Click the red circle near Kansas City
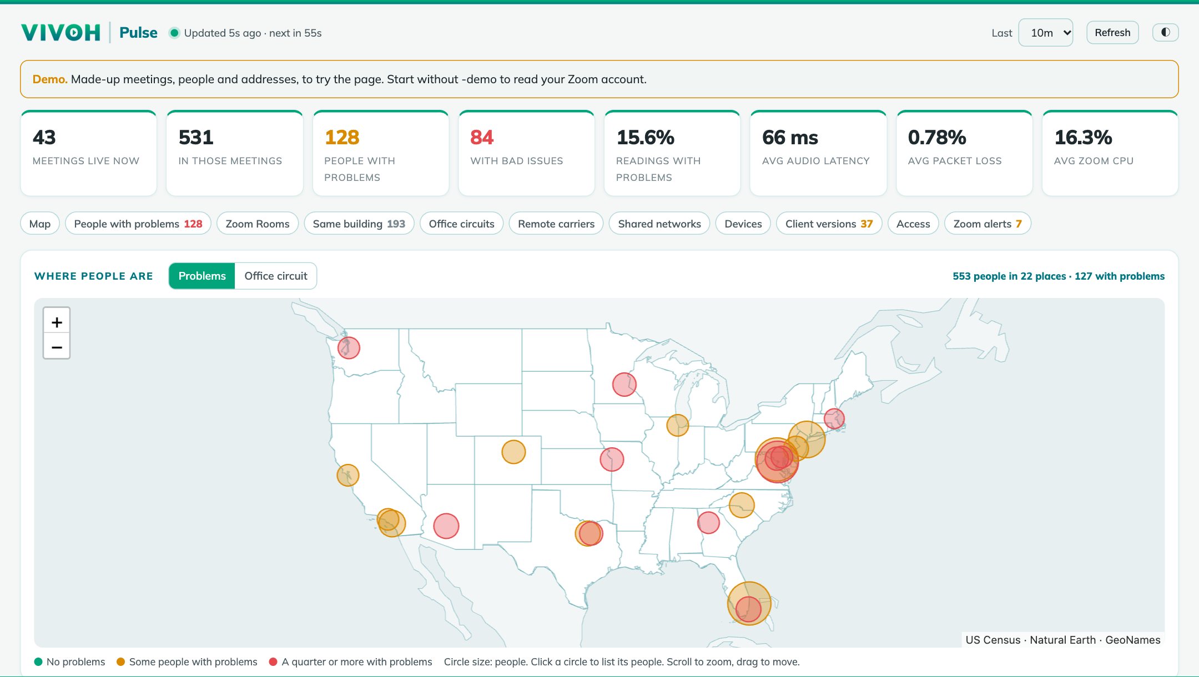 point(612,459)
